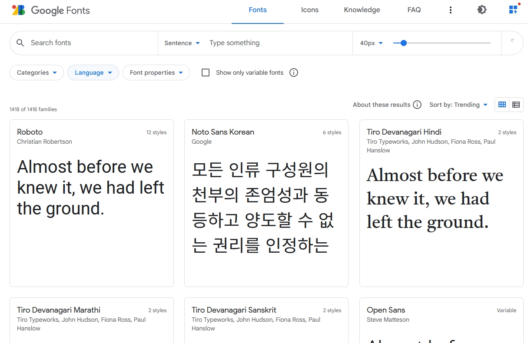Click the Search fonts input field

click(x=91, y=43)
